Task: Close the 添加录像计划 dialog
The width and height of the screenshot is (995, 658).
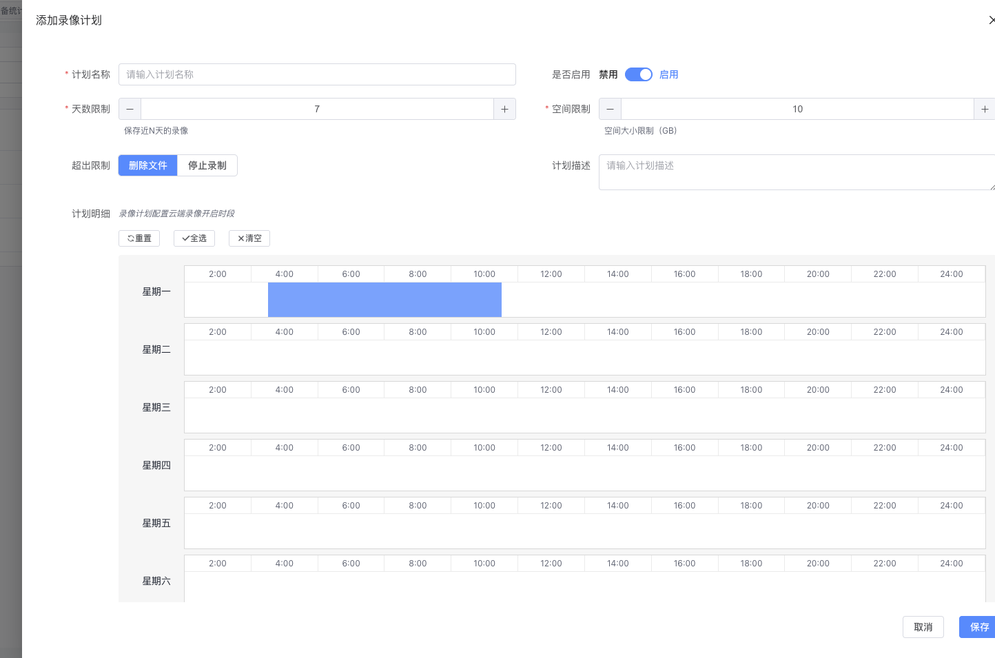Action: click(991, 20)
